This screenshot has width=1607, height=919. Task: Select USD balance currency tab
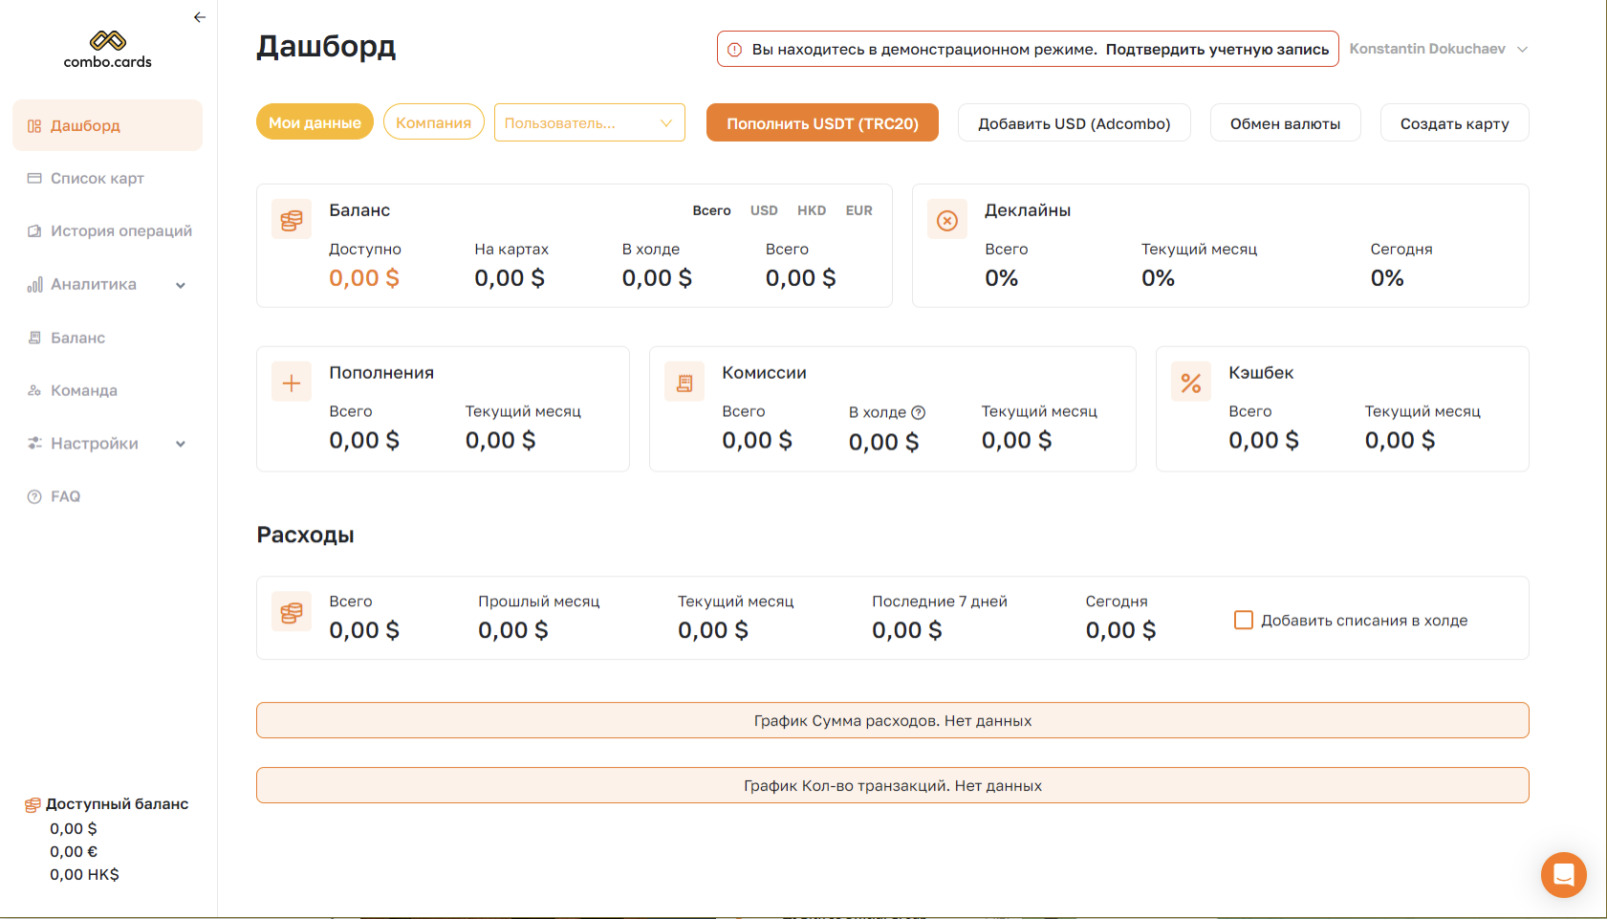click(764, 210)
